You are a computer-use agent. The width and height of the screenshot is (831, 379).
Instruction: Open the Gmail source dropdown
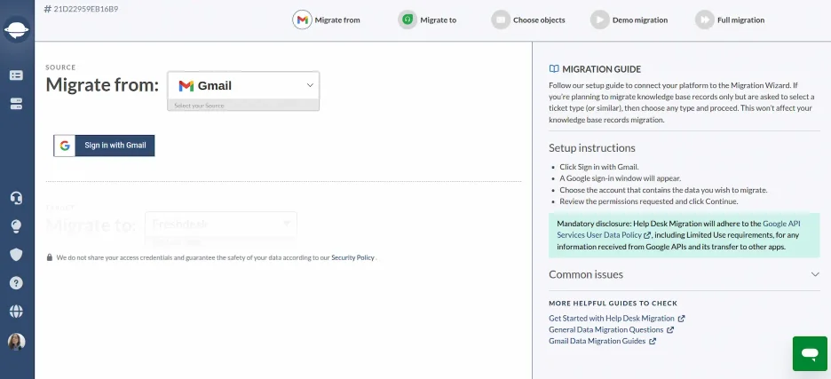(243, 86)
